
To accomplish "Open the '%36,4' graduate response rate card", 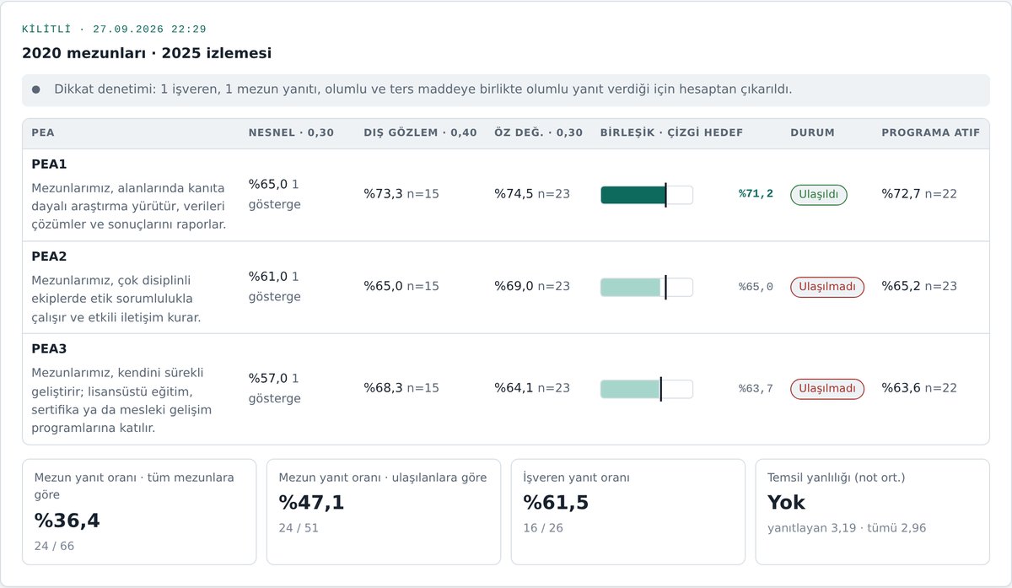I will point(139,512).
